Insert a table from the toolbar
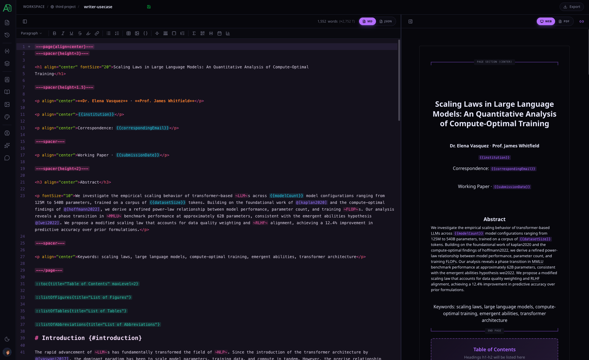589x360 pixels. coord(129,33)
